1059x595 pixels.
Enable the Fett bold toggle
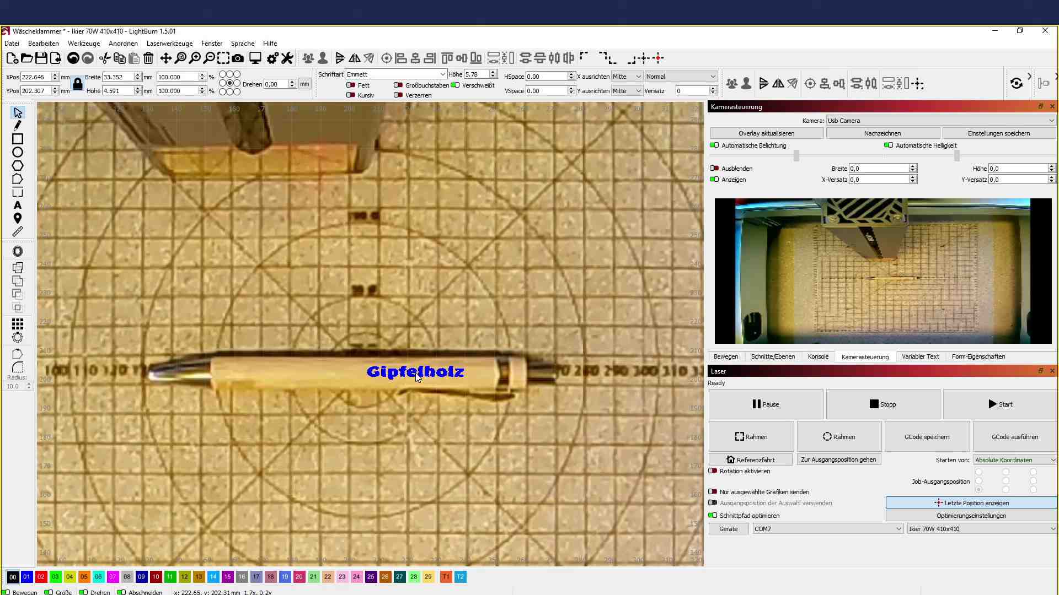pyautogui.click(x=351, y=85)
